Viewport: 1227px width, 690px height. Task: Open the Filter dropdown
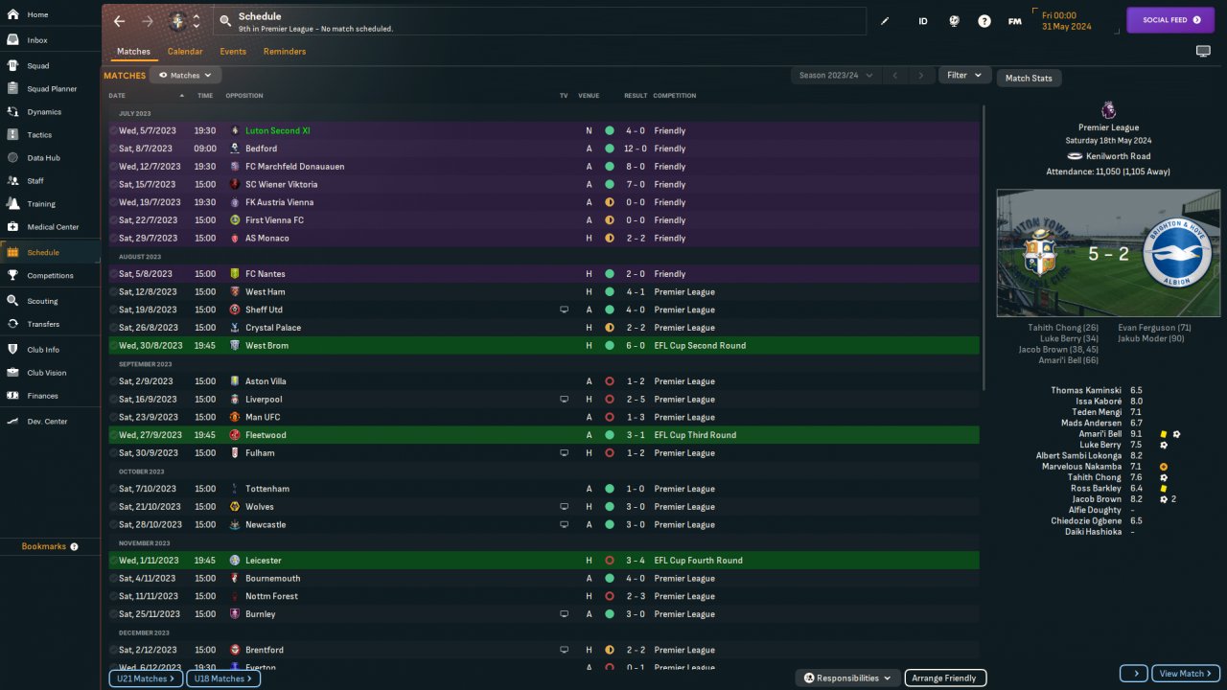964,75
